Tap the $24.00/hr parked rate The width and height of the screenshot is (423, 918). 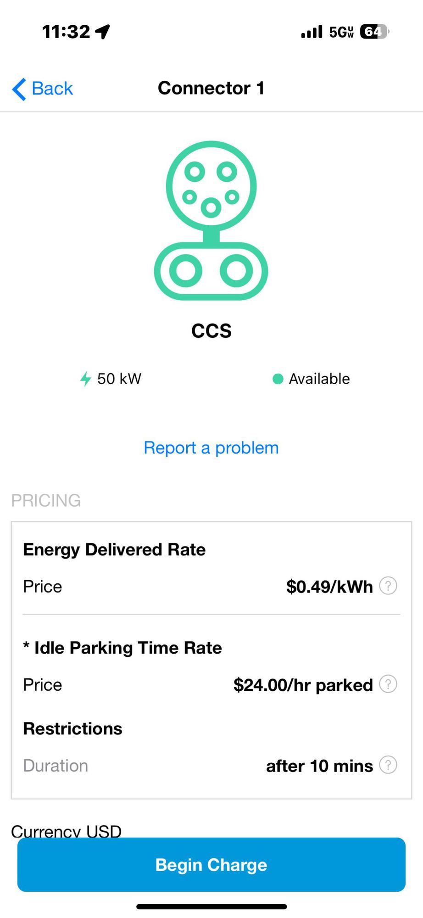coord(303,685)
